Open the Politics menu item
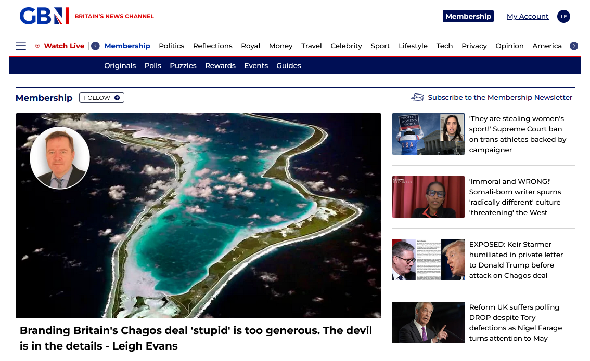This screenshot has width=590, height=361. pos(171,46)
